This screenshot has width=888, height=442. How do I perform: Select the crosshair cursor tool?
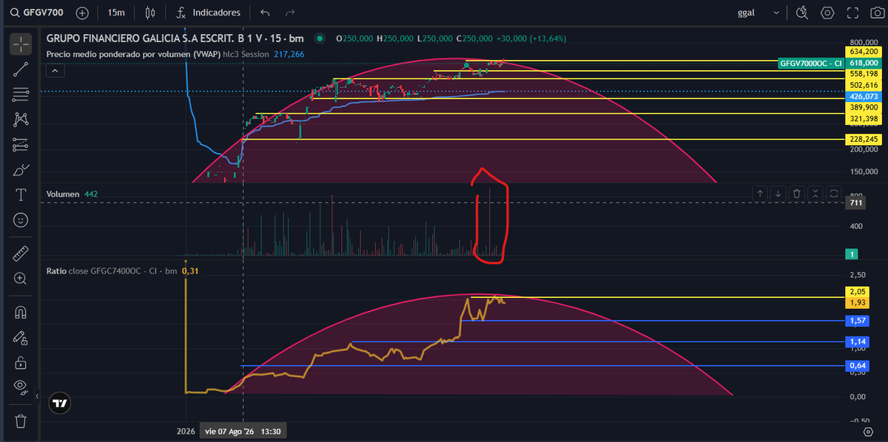click(x=21, y=44)
